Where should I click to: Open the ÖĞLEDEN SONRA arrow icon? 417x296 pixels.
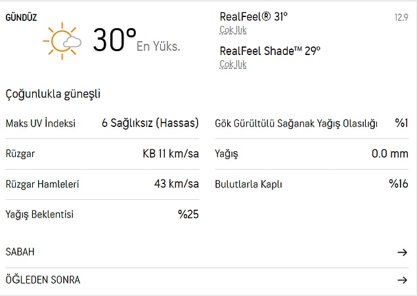pyautogui.click(x=402, y=280)
